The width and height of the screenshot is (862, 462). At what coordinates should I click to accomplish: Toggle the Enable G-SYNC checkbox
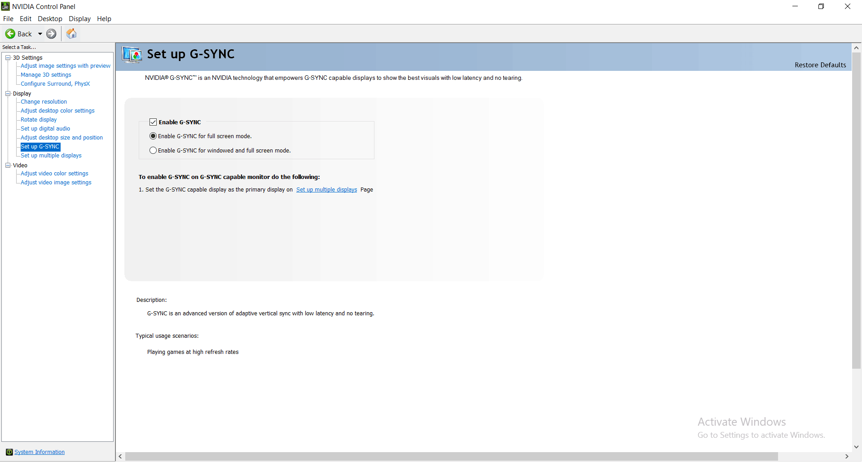pyautogui.click(x=153, y=122)
